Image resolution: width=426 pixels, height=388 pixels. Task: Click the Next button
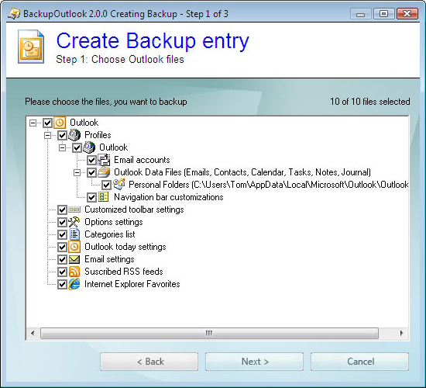pyautogui.click(x=254, y=362)
